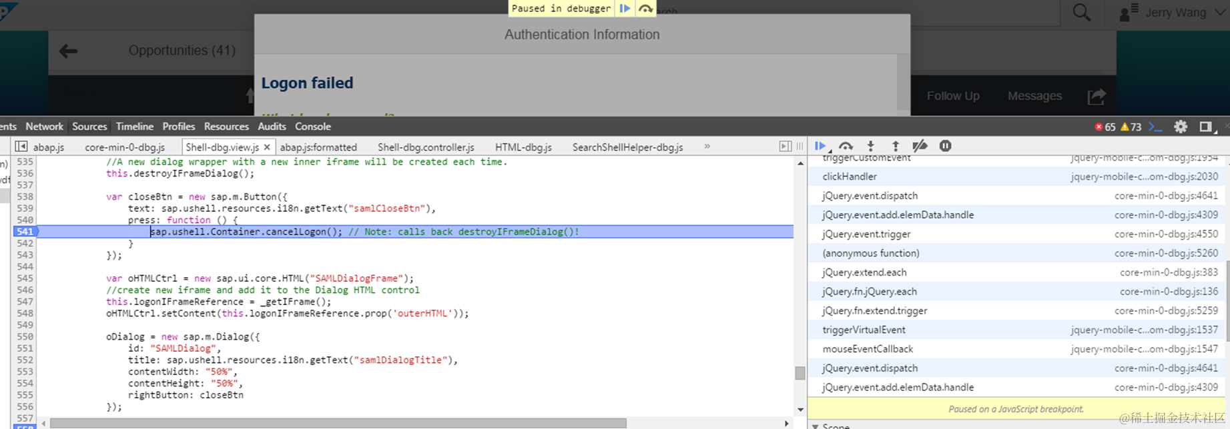This screenshot has height=429, width=1230.
Task: Switch to the Network tab
Action: 44,127
